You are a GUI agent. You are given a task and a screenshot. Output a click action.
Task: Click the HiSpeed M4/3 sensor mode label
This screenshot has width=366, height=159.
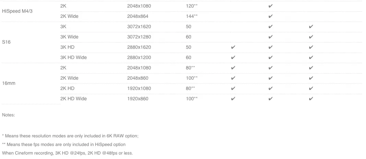(17, 11)
